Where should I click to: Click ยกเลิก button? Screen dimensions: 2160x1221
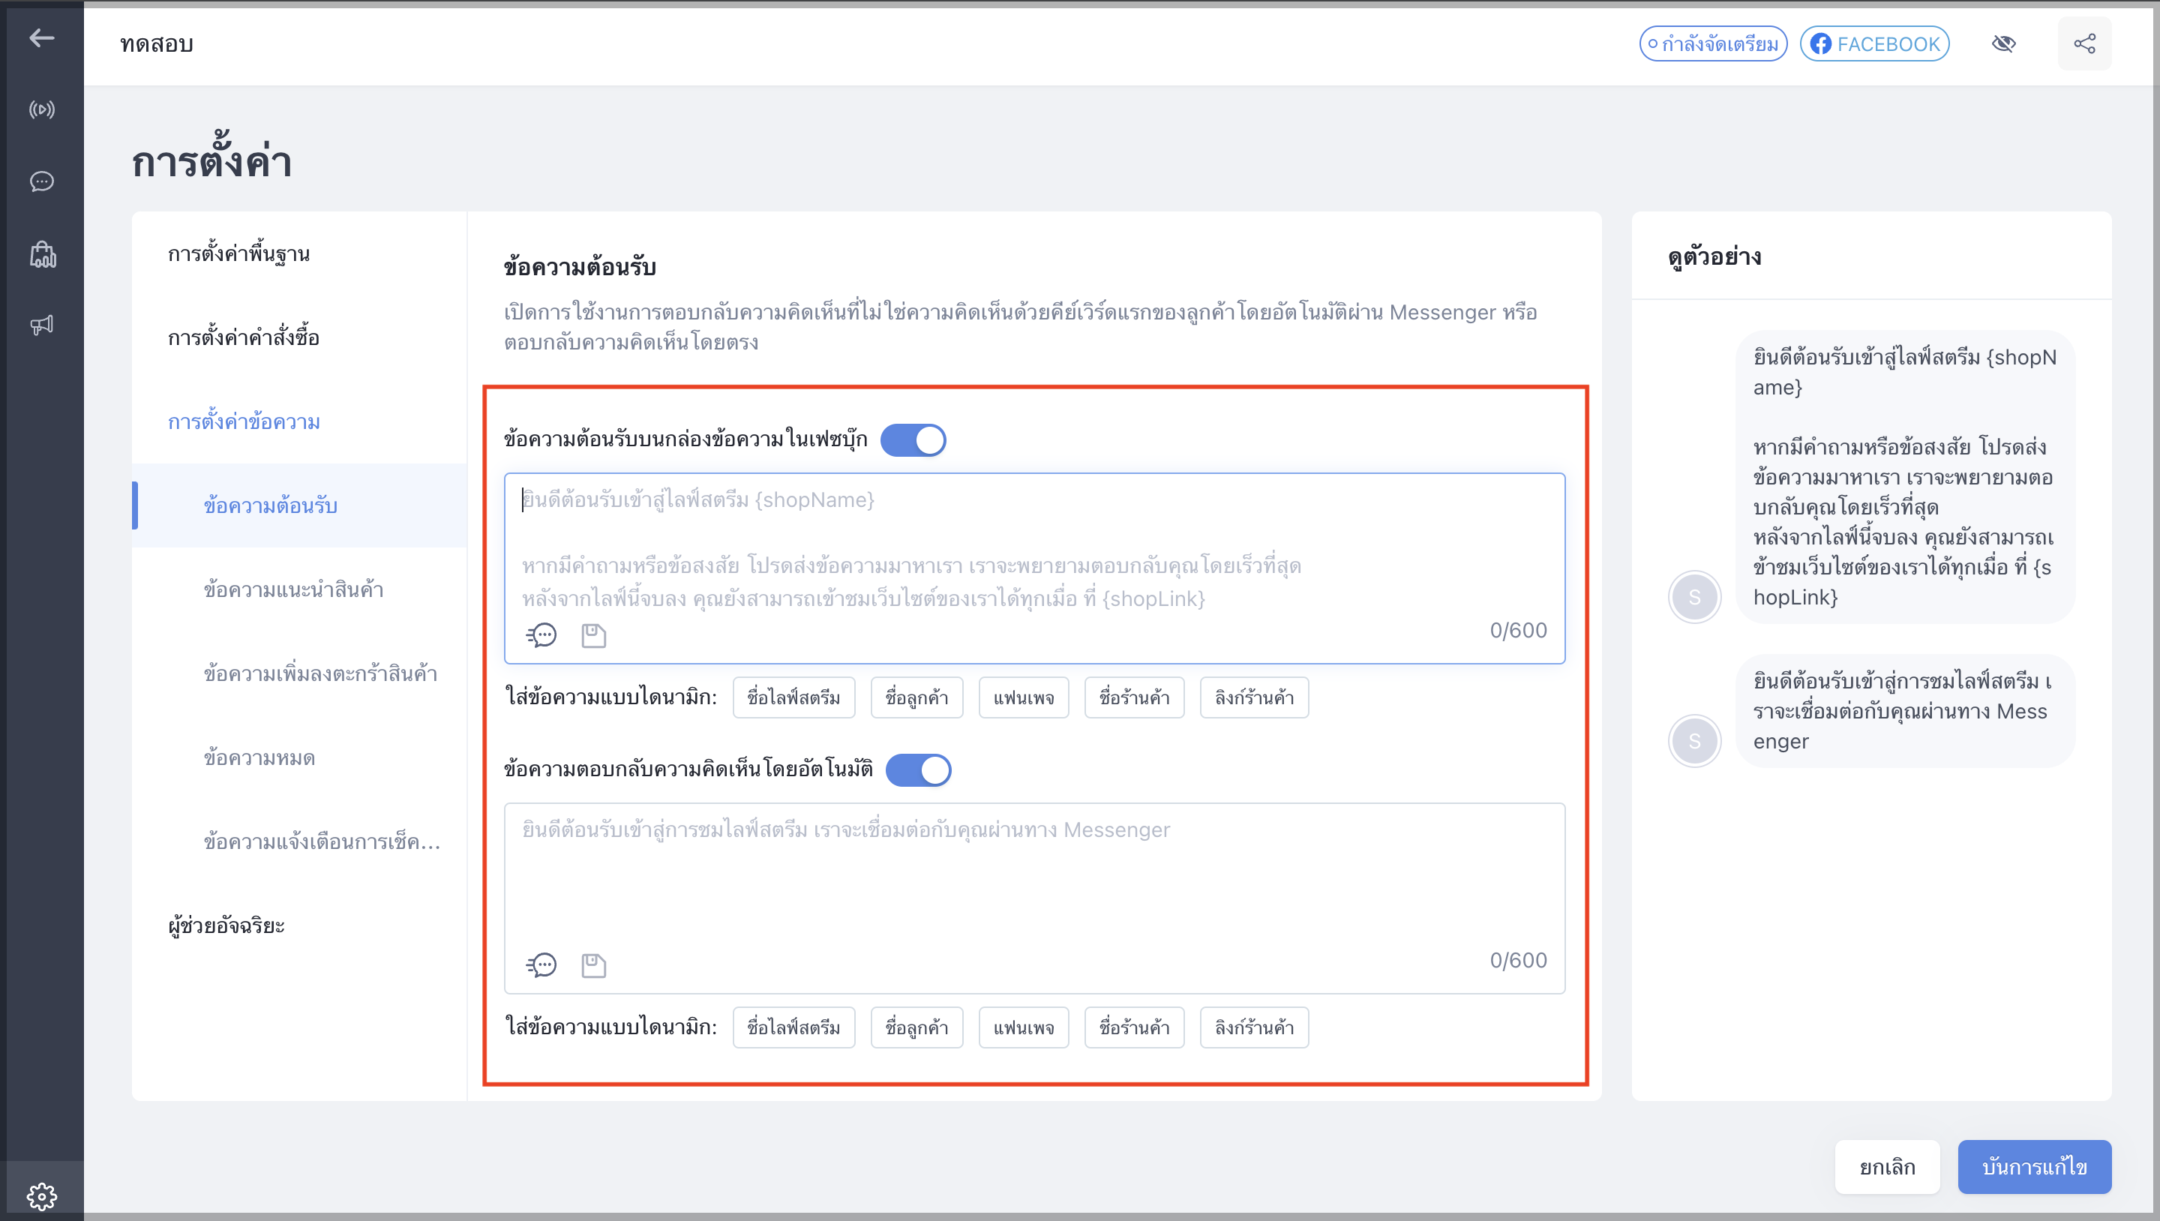(1887, 1166)
